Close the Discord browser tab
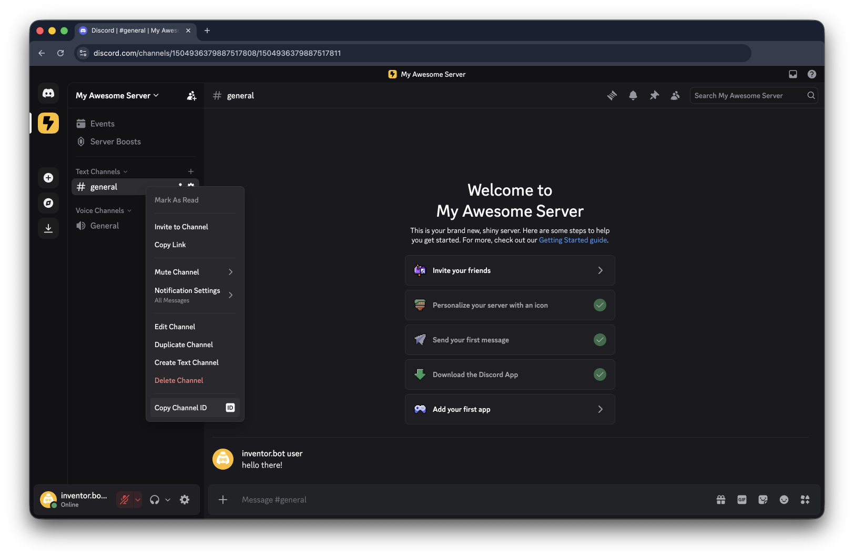 188,31
